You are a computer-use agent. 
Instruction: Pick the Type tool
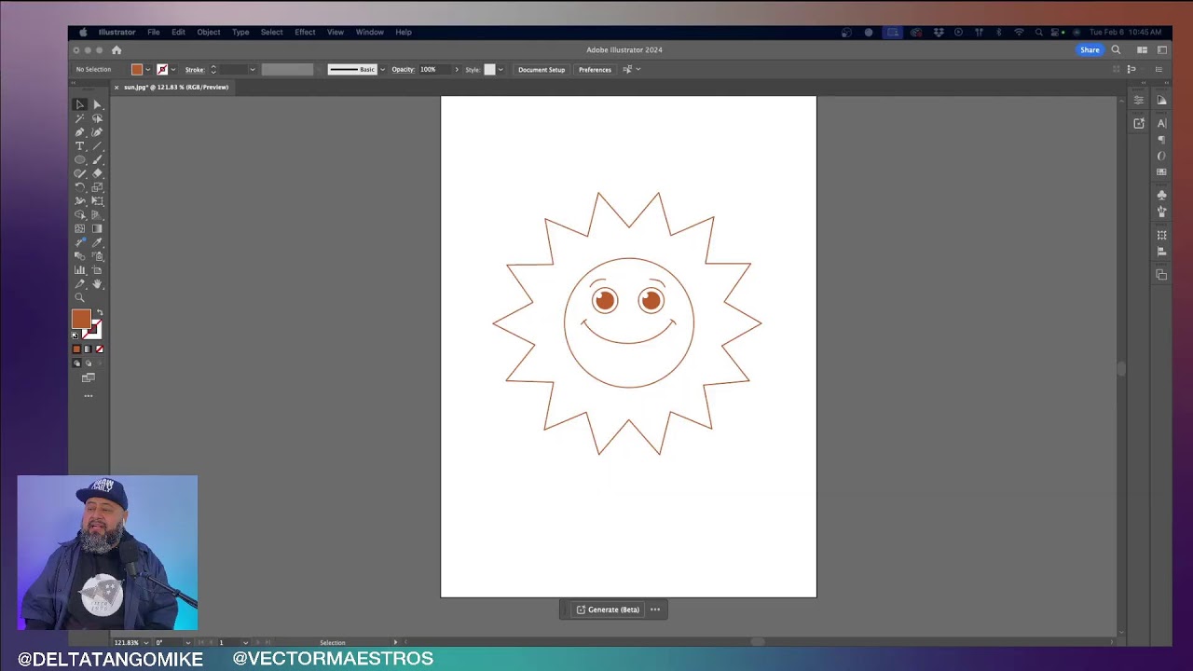pos(80,146)
